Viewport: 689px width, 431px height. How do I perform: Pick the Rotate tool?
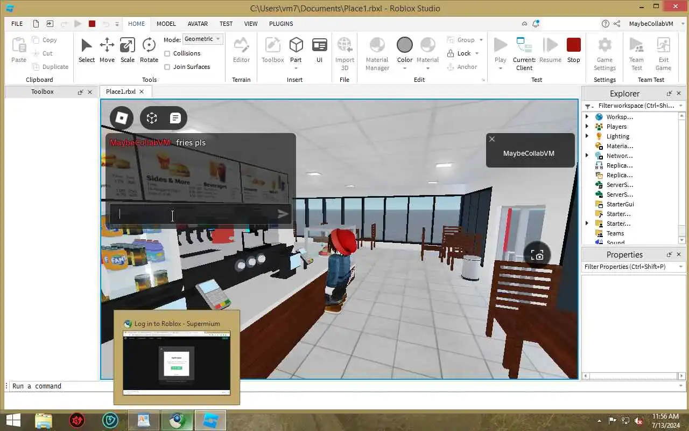(149, 51)
